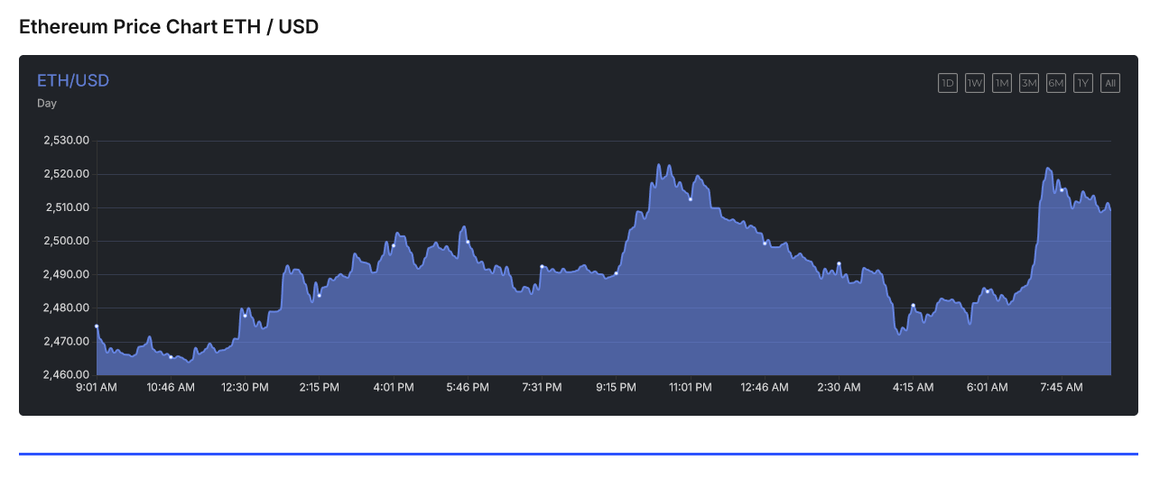Select the data point above 4:15 AM
The image size is (1169, 478).
tap(914, 306)
